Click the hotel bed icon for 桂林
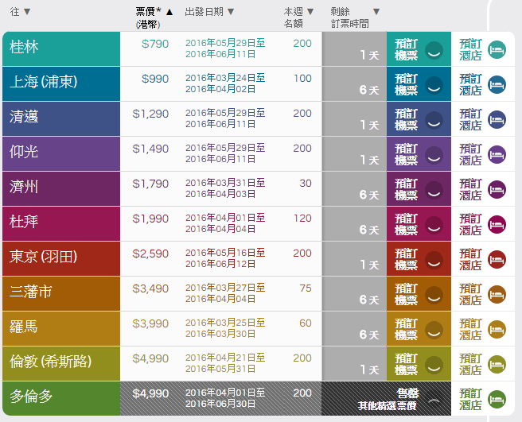The image size is (522, 422). click(497, 49)
